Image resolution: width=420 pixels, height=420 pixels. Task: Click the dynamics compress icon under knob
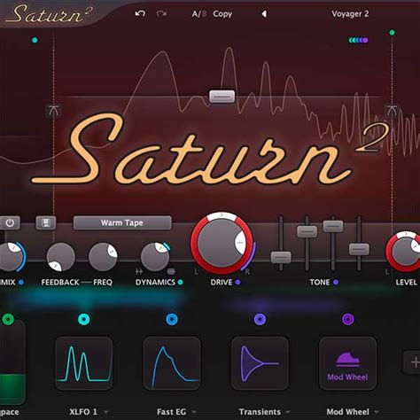(171, 271)
